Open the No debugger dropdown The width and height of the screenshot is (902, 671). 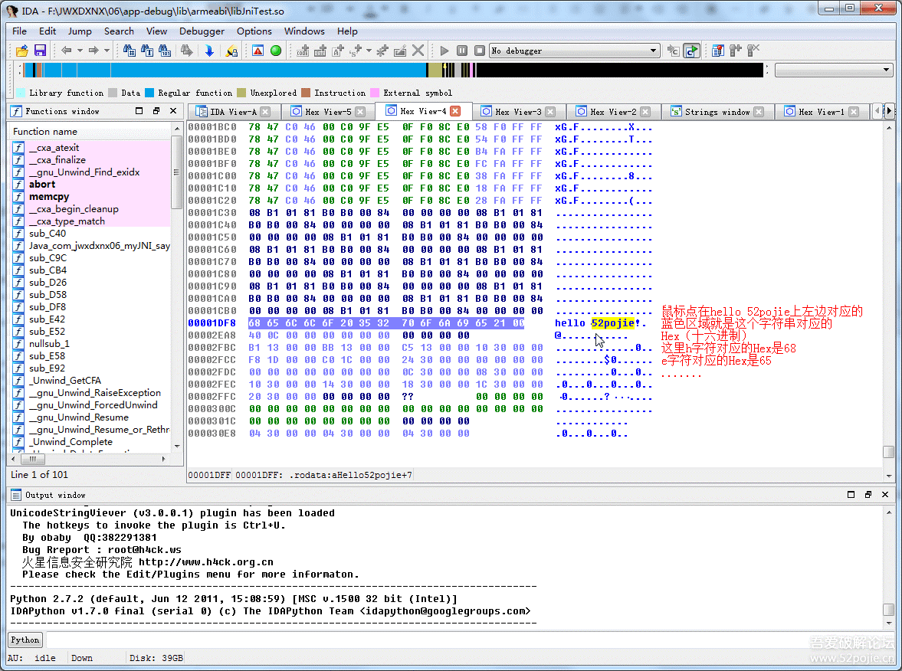(575, 51)
